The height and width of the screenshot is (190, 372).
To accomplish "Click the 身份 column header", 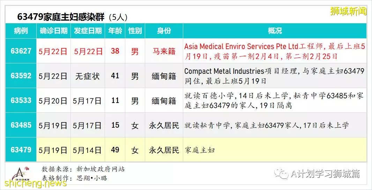I will (x=164, y=31).
